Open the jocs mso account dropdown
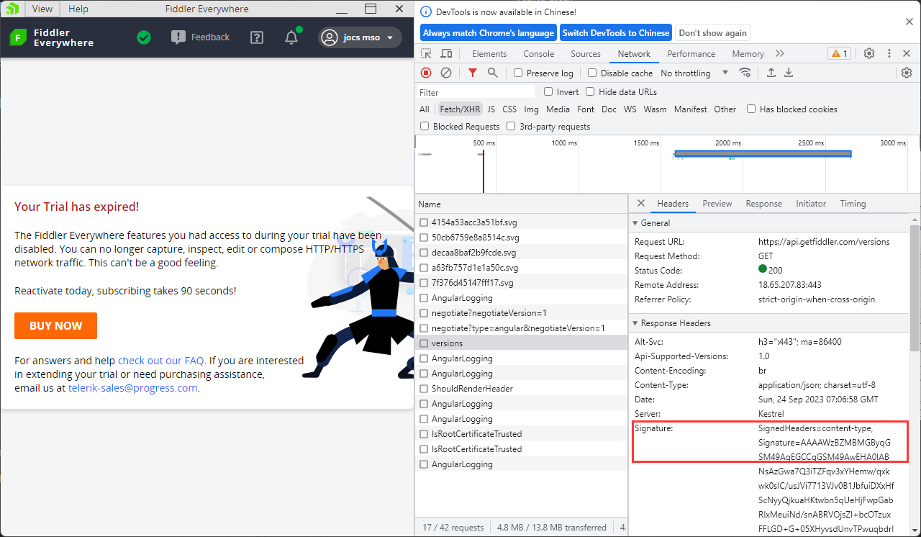Image resolution: width=921 pixels, height=537 pixels. (x=360, y=37)
